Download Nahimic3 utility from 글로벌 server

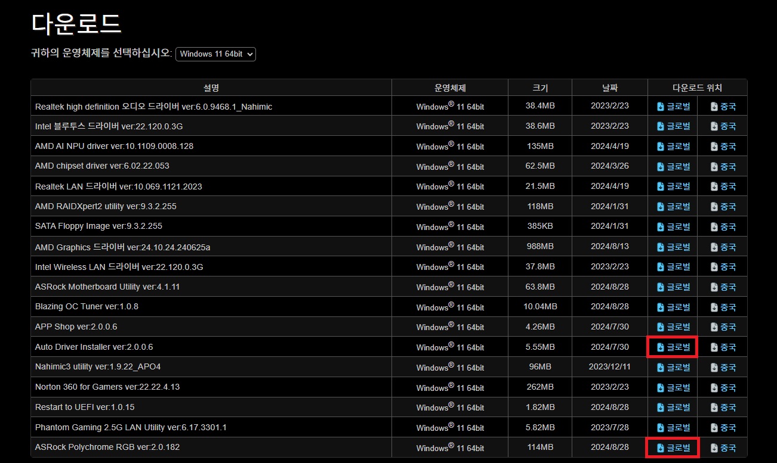[x=673, y=367]
